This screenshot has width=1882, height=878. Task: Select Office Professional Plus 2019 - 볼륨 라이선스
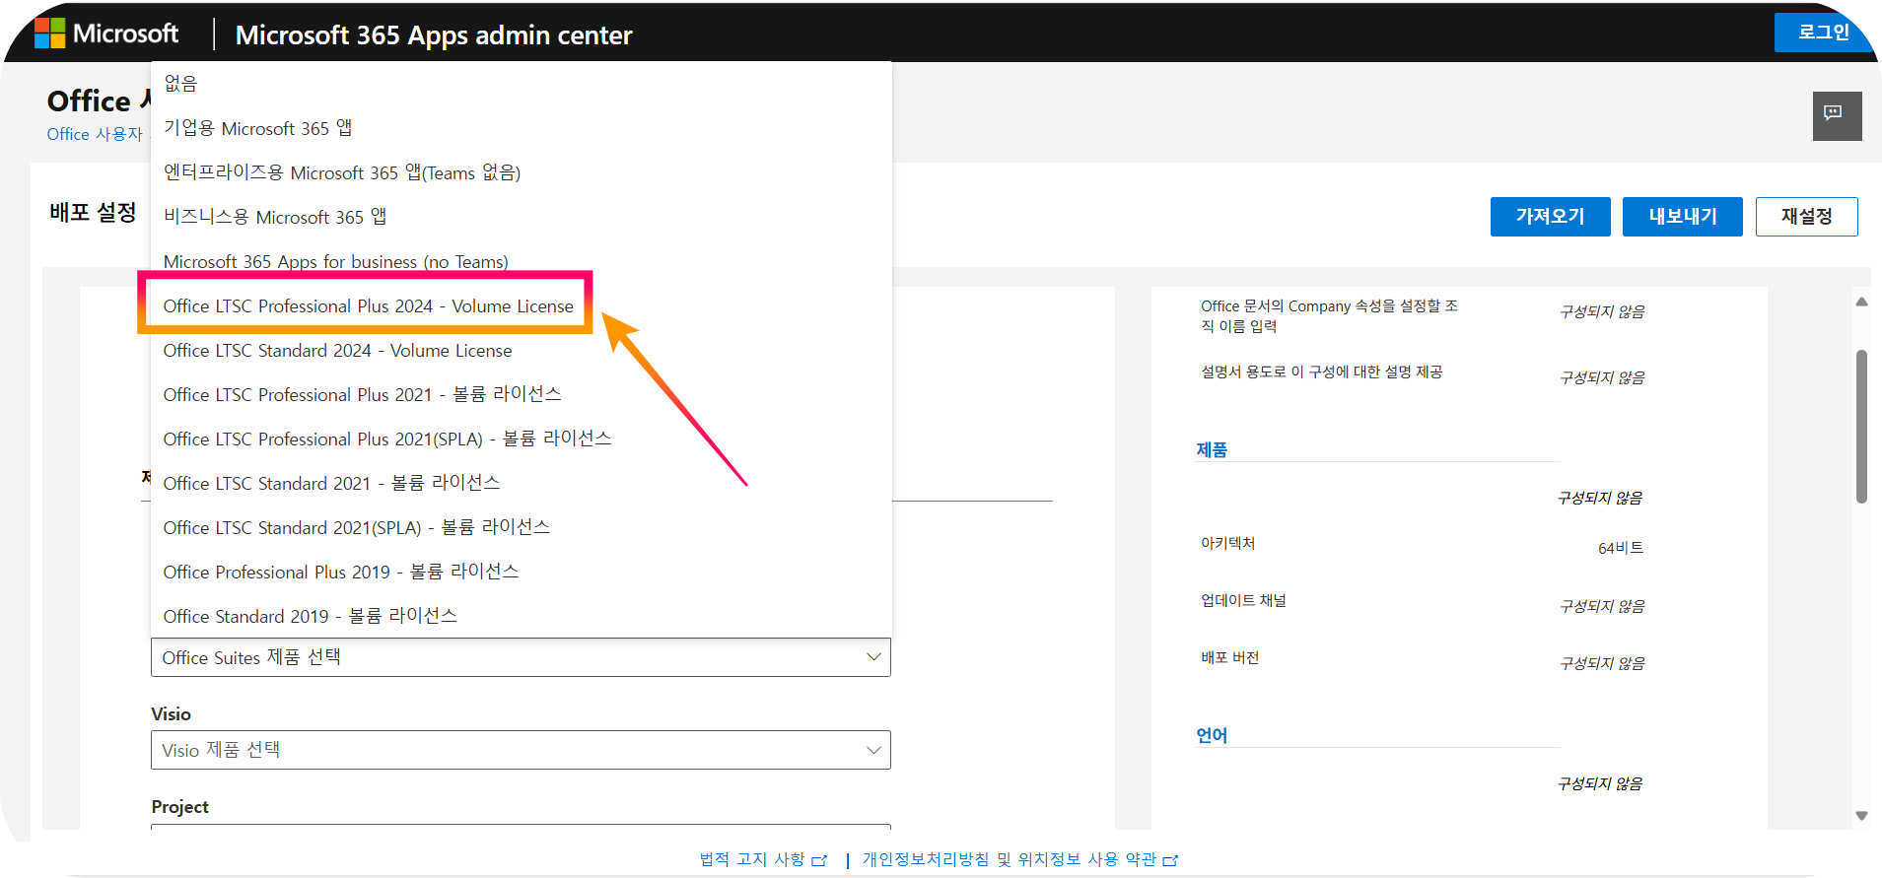521,572
